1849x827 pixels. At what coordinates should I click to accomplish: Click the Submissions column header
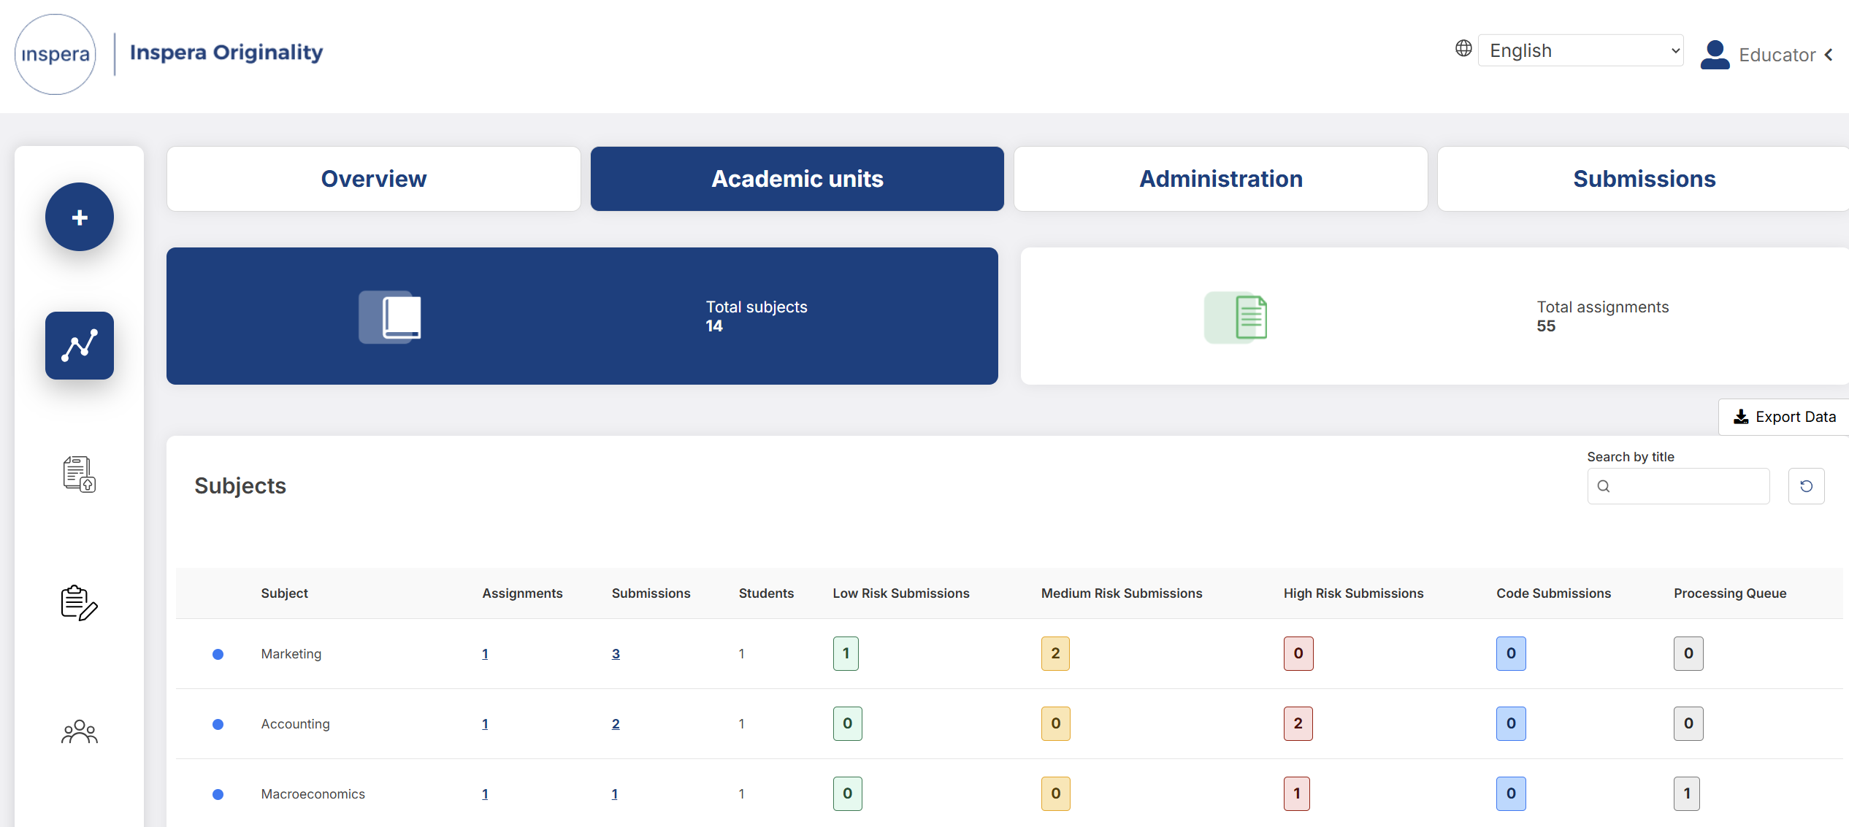tap(651, 593)
